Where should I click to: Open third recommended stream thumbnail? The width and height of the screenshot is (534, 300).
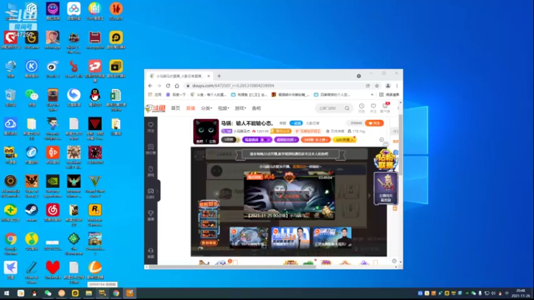point(332,237)
